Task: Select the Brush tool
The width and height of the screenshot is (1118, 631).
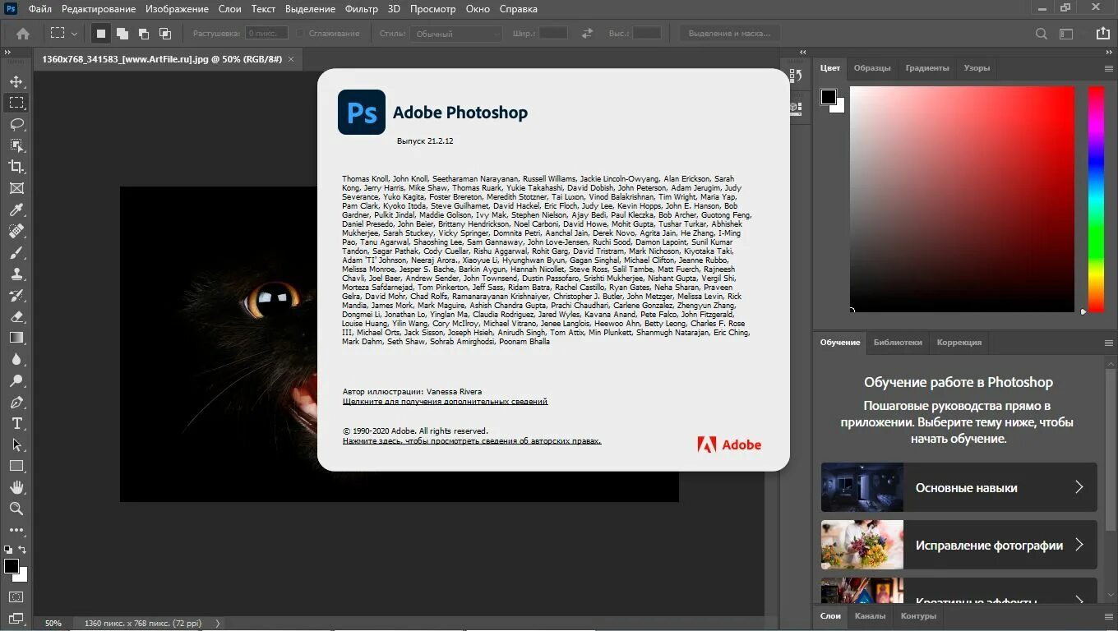Action: 16,252
